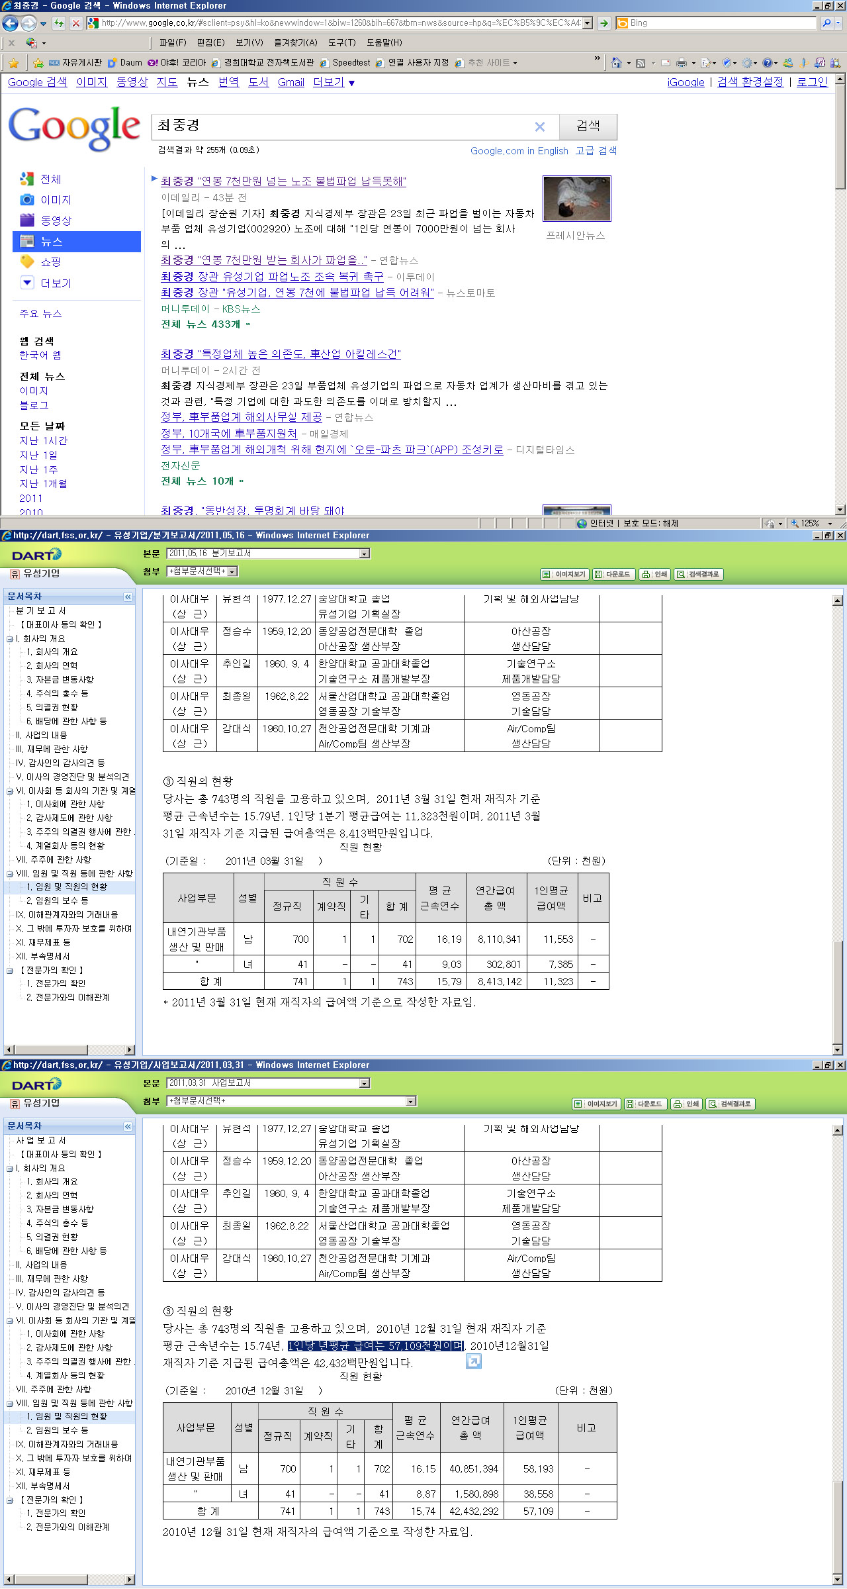The width and height of the screenshot is (847, 1589).
Task: Click 다운로드 button in 사업보고서 window
Action: [x=645, y=1104]
